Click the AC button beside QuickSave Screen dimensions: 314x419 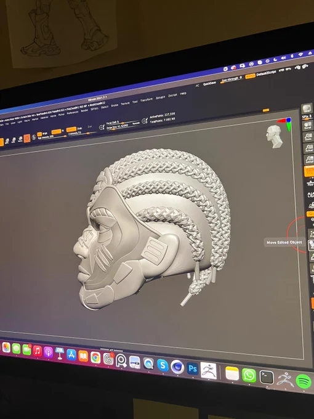(197, 86)
